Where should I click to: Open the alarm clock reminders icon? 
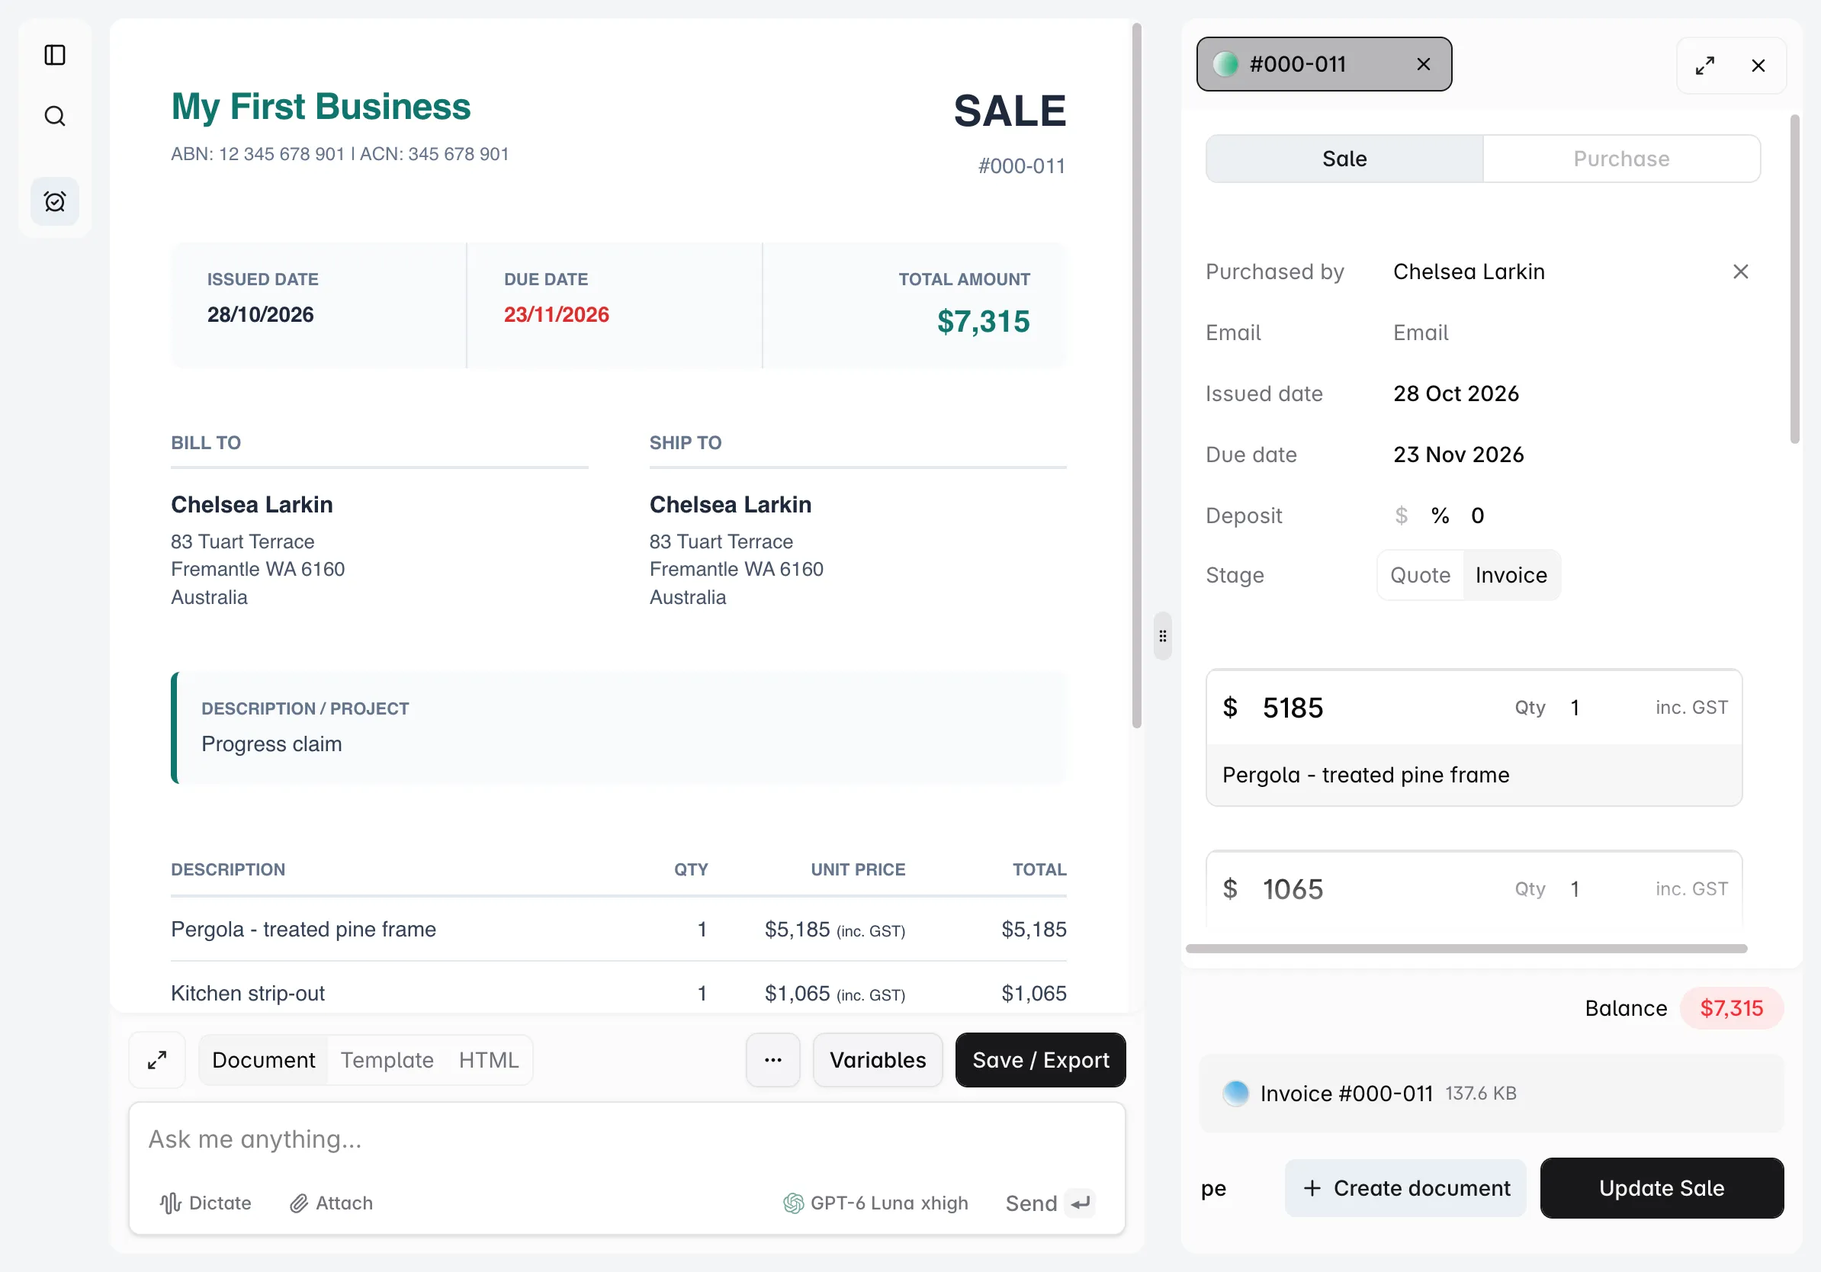pos(55,201)
